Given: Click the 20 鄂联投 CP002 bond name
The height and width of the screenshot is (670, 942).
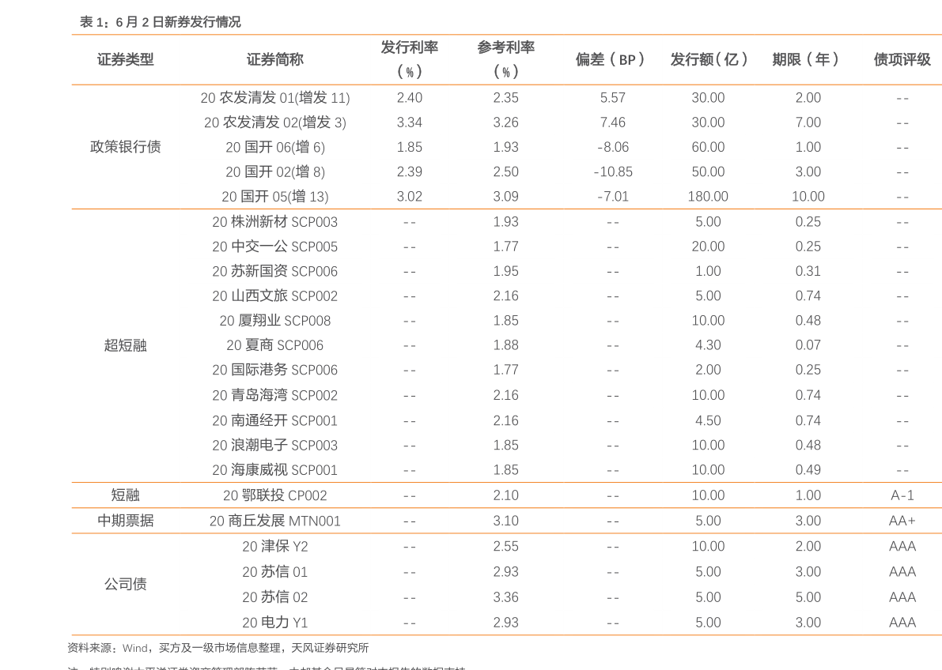Looking at the screenshot, I should (x=274, y=495).
